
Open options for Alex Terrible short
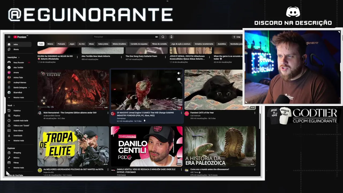[x=121, y=57]
